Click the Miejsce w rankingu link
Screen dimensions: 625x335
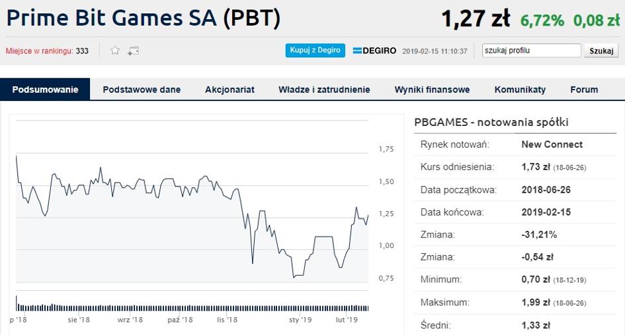pyautogui.click(x=40, y=51)
